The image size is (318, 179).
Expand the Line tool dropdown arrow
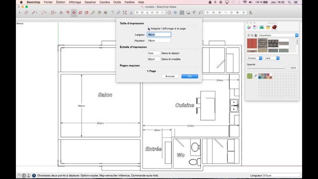pos(36,13)
